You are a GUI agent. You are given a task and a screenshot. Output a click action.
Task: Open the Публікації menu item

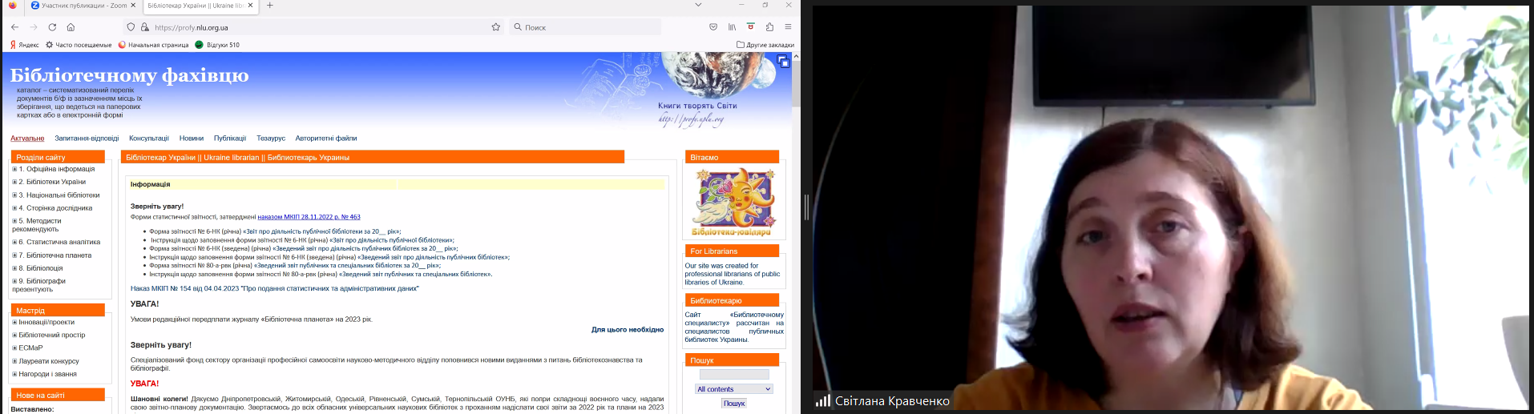click(230, 139)
